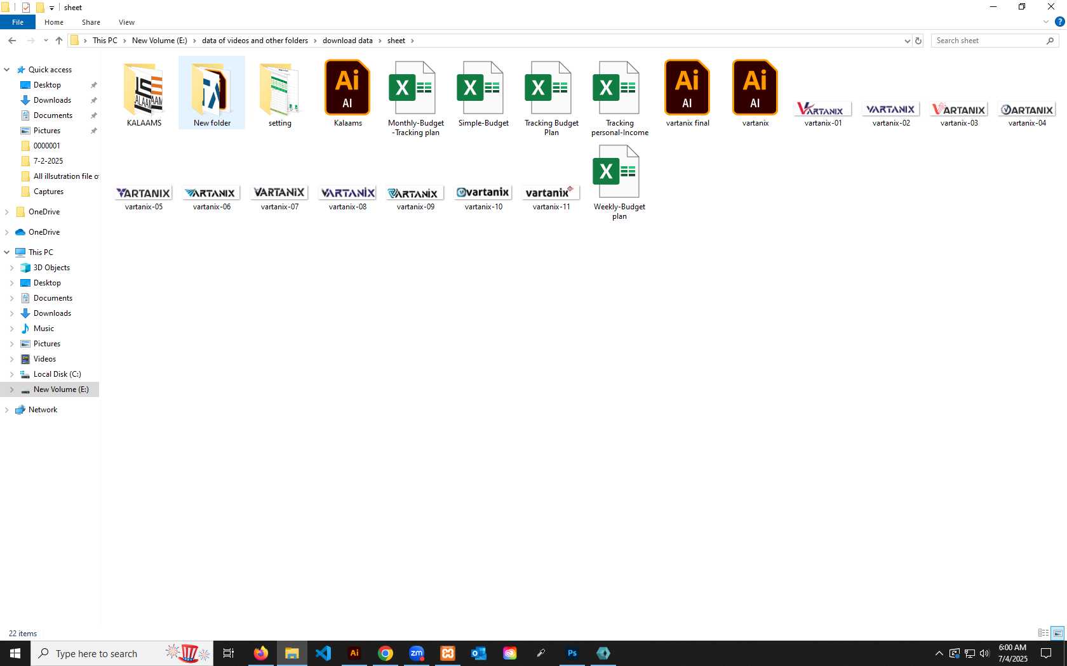Switch to large thumbnails view
Image resolution: width=1067 pixels, height=666 pixels.
(1057, 633)
